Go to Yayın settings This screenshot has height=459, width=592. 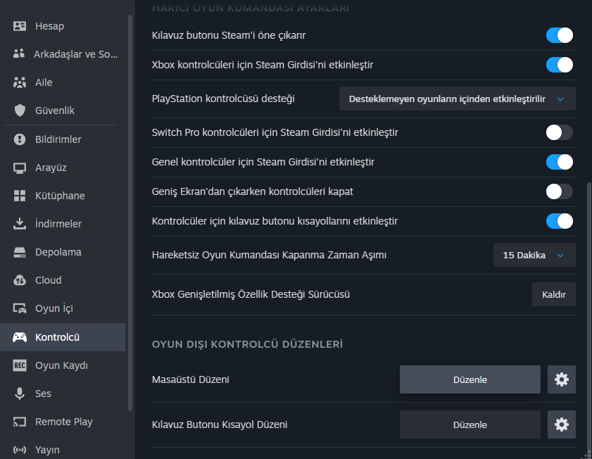click(x=63, y=450)
